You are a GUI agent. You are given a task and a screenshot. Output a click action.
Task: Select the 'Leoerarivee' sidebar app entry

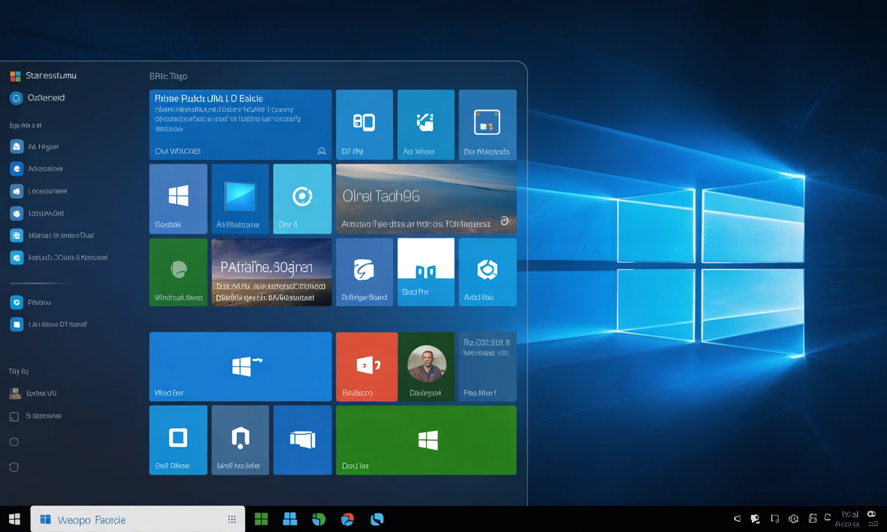(x=39, y=191)
